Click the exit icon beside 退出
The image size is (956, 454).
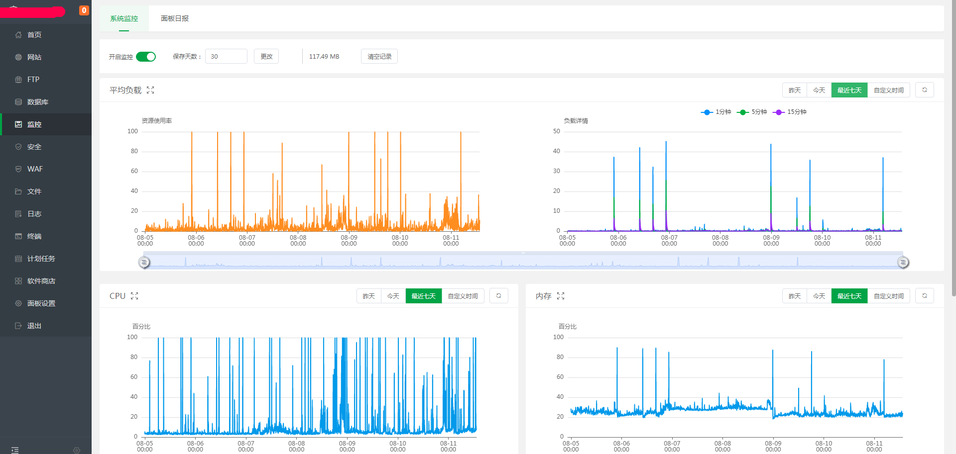[18, 326]
